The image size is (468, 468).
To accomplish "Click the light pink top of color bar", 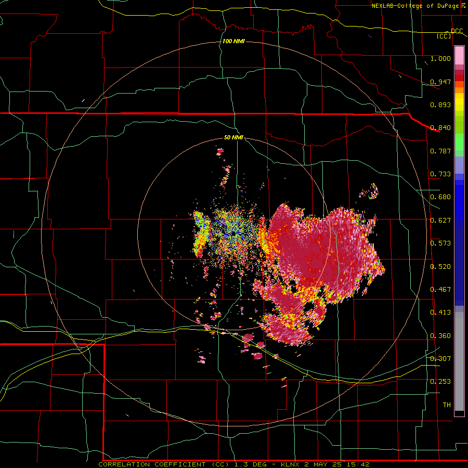I will [459, 55].
